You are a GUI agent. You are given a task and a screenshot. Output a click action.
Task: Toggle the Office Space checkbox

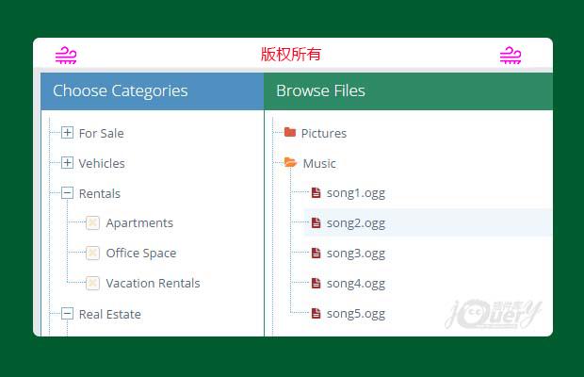[x=92, y=254]
